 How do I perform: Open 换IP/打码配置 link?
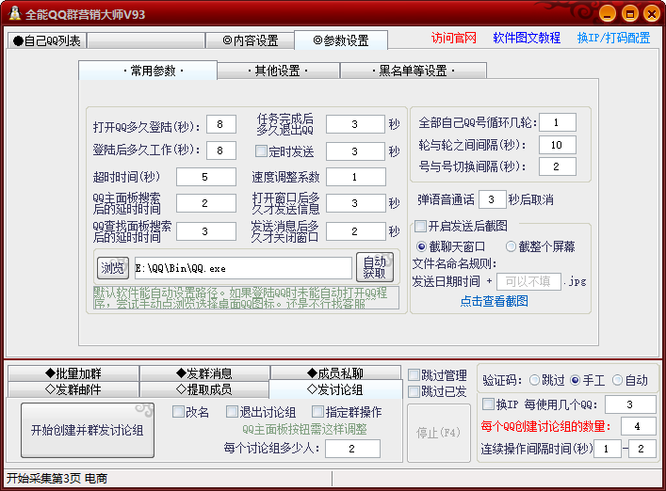pos(613,39)
